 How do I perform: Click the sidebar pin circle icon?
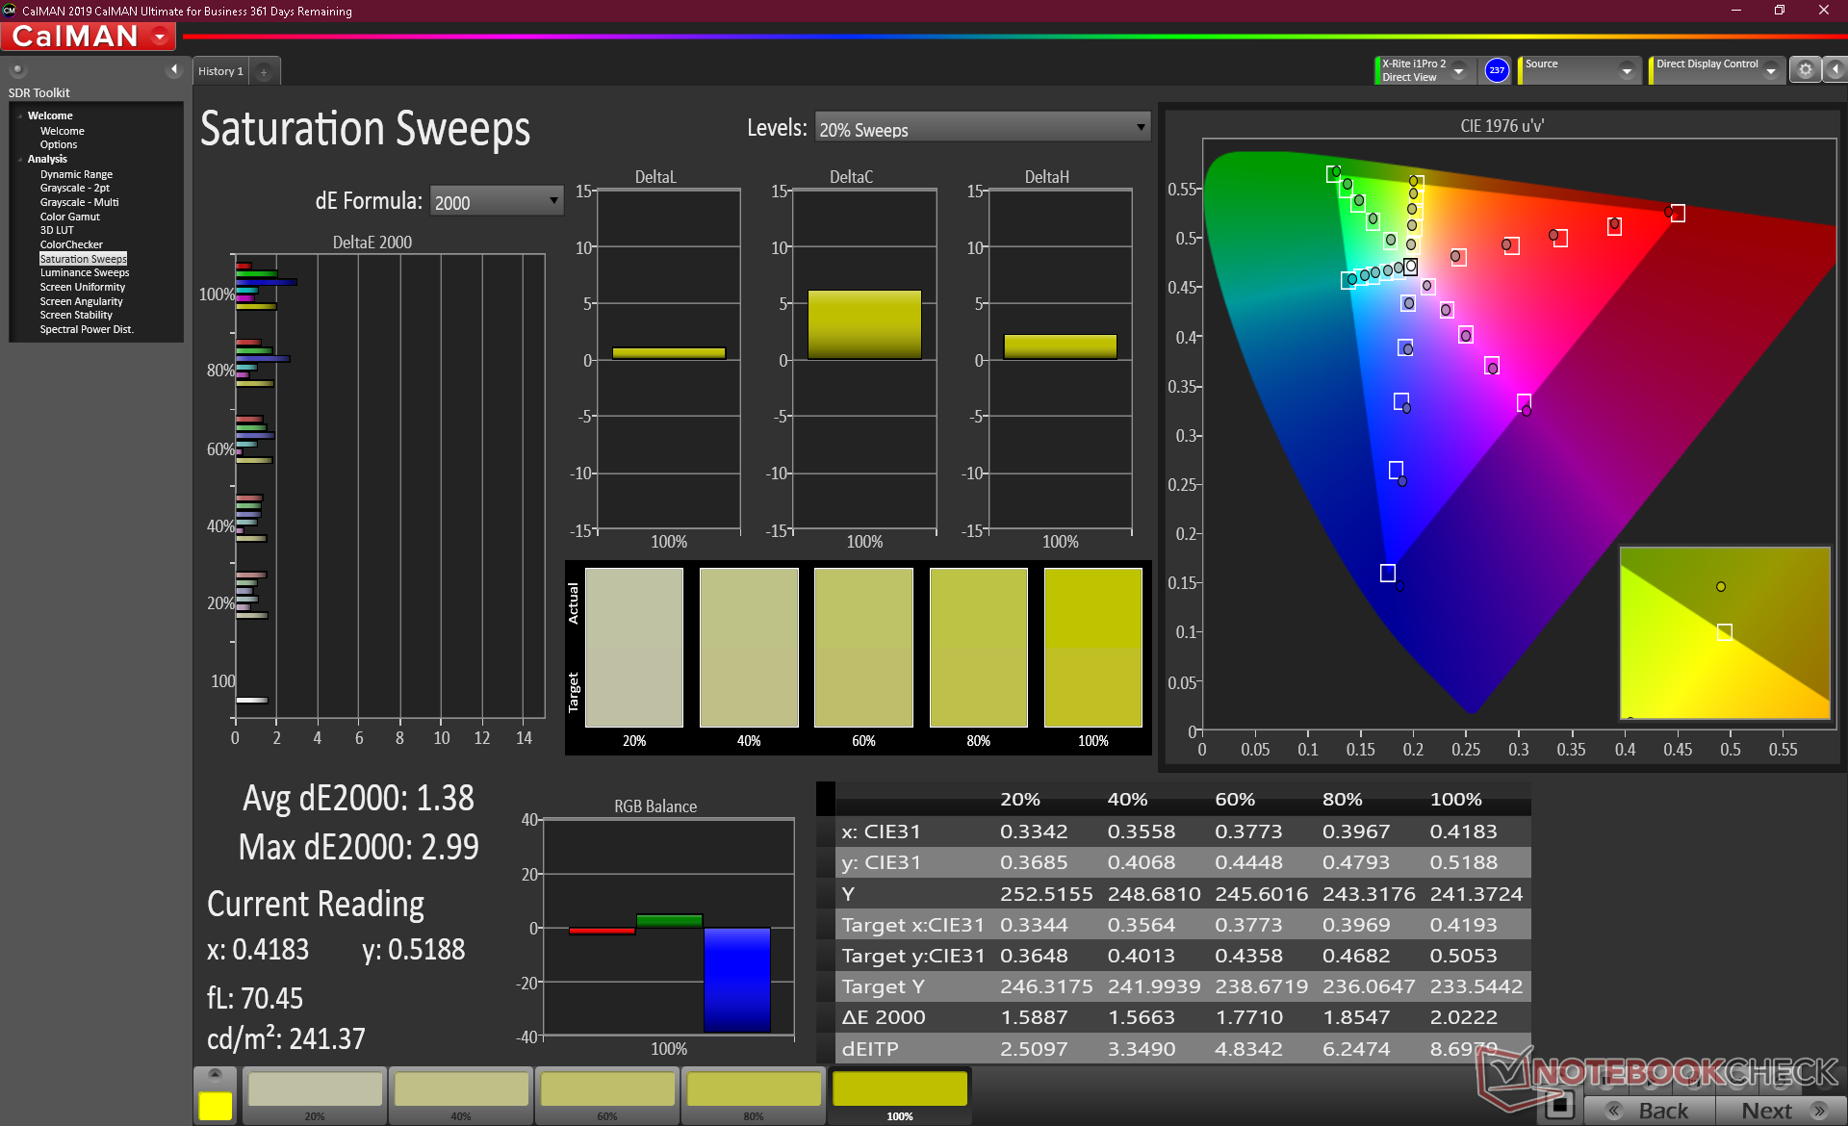pos(17,69)
